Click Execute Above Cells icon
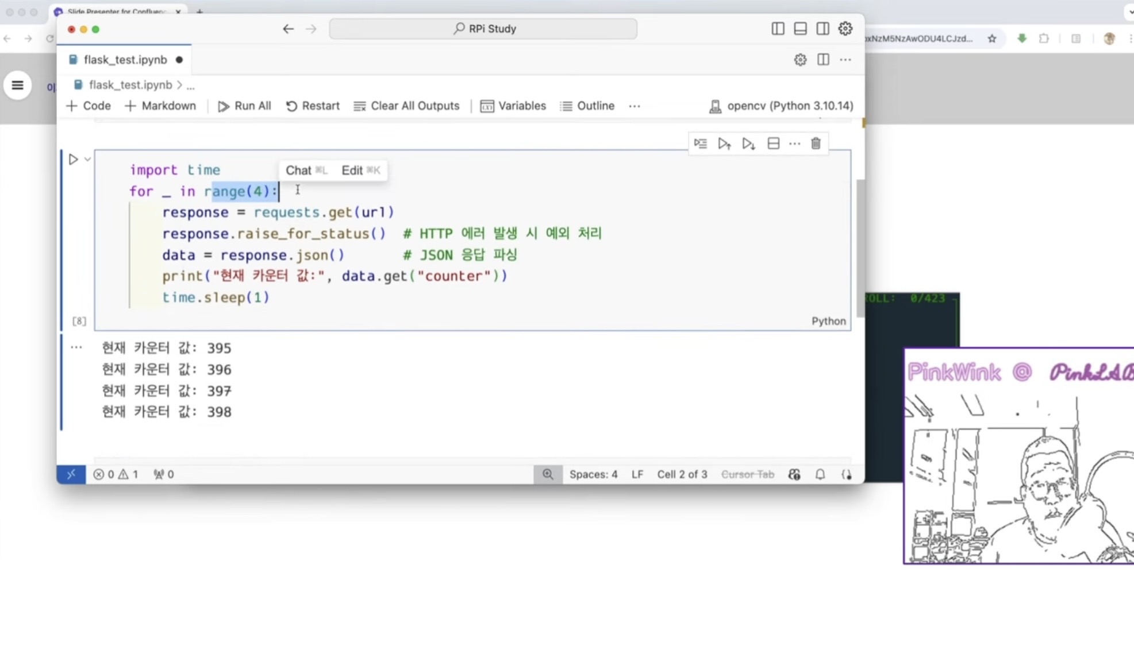Screen dimensions: 1134x646 724,144
